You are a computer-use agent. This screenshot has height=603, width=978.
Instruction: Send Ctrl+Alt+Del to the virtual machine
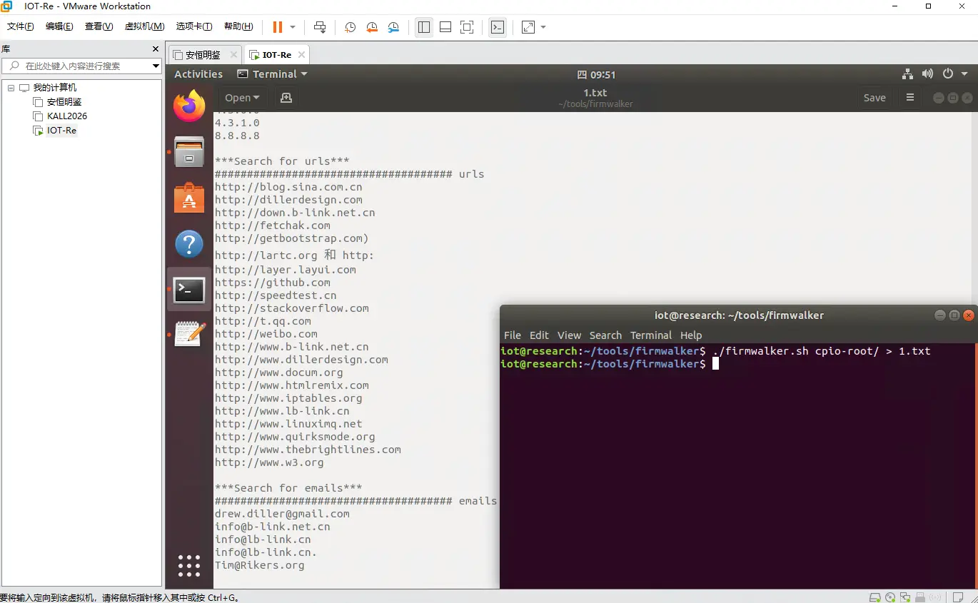pyautogui.click(x=320, y=27)
